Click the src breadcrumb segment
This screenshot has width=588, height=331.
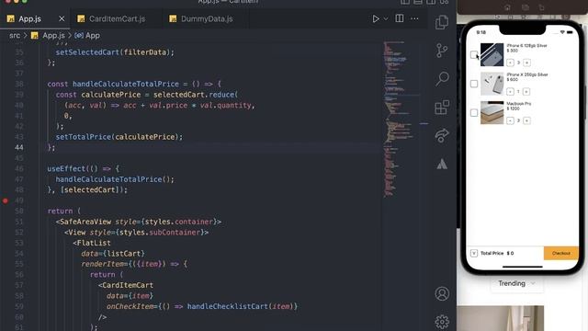15,36
